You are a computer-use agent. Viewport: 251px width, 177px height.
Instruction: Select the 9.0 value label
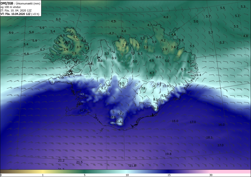[156, 108]
